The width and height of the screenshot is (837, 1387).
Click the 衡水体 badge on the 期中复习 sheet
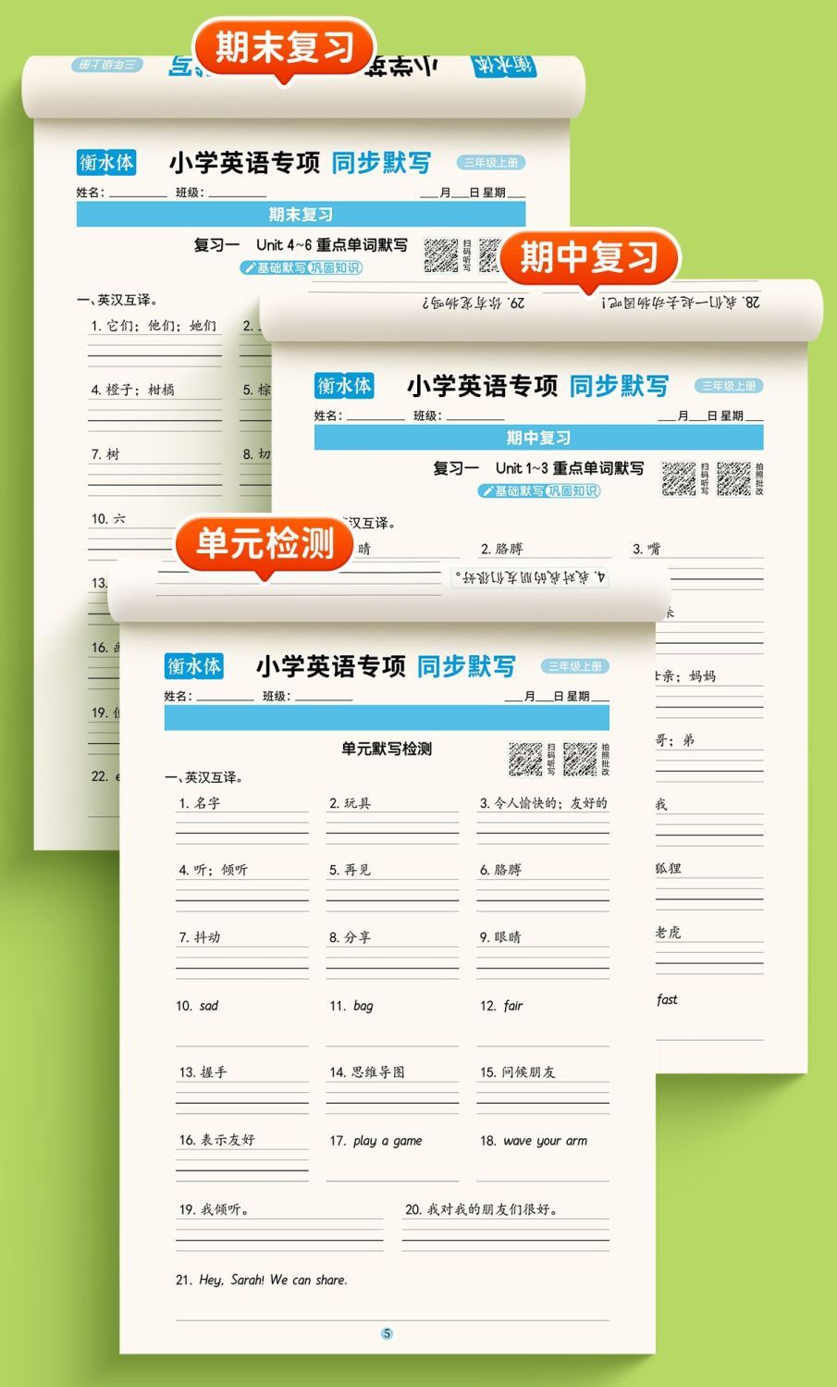[344, 386]
